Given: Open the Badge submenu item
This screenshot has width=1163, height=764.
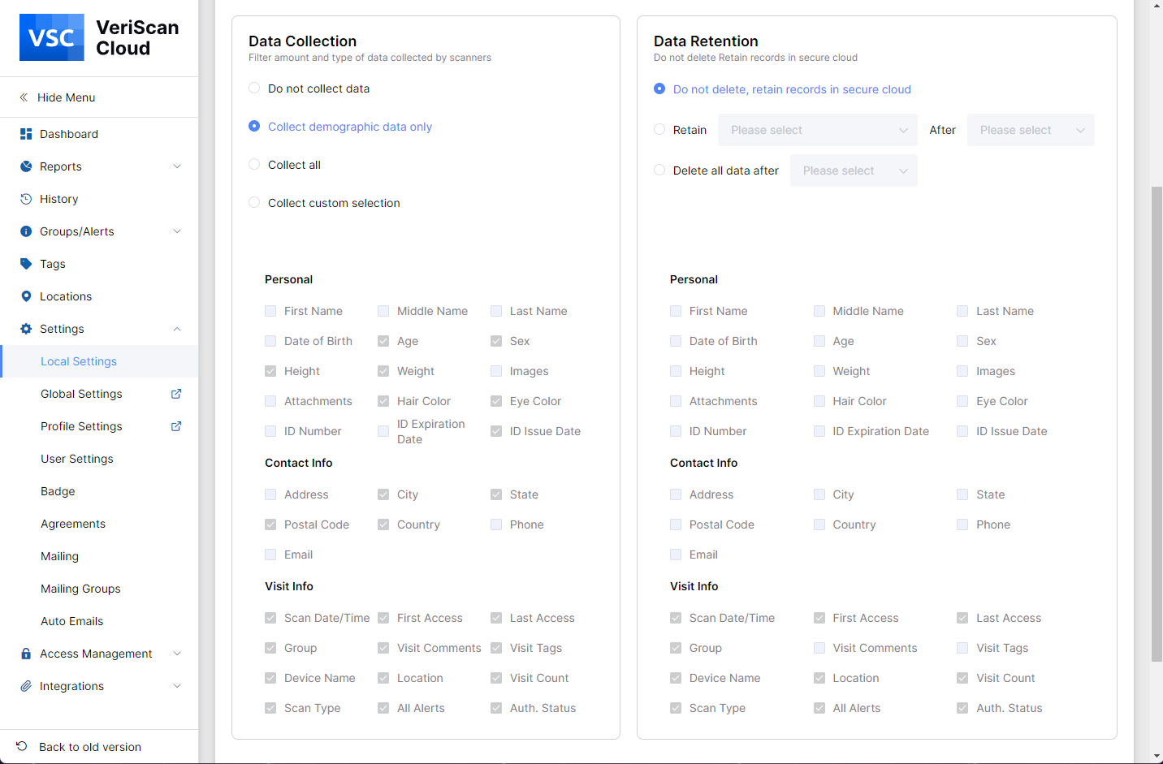Looking at the screenshot, I should (99, 491).
